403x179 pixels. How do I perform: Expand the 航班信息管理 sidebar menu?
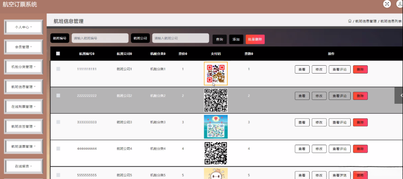23,87
